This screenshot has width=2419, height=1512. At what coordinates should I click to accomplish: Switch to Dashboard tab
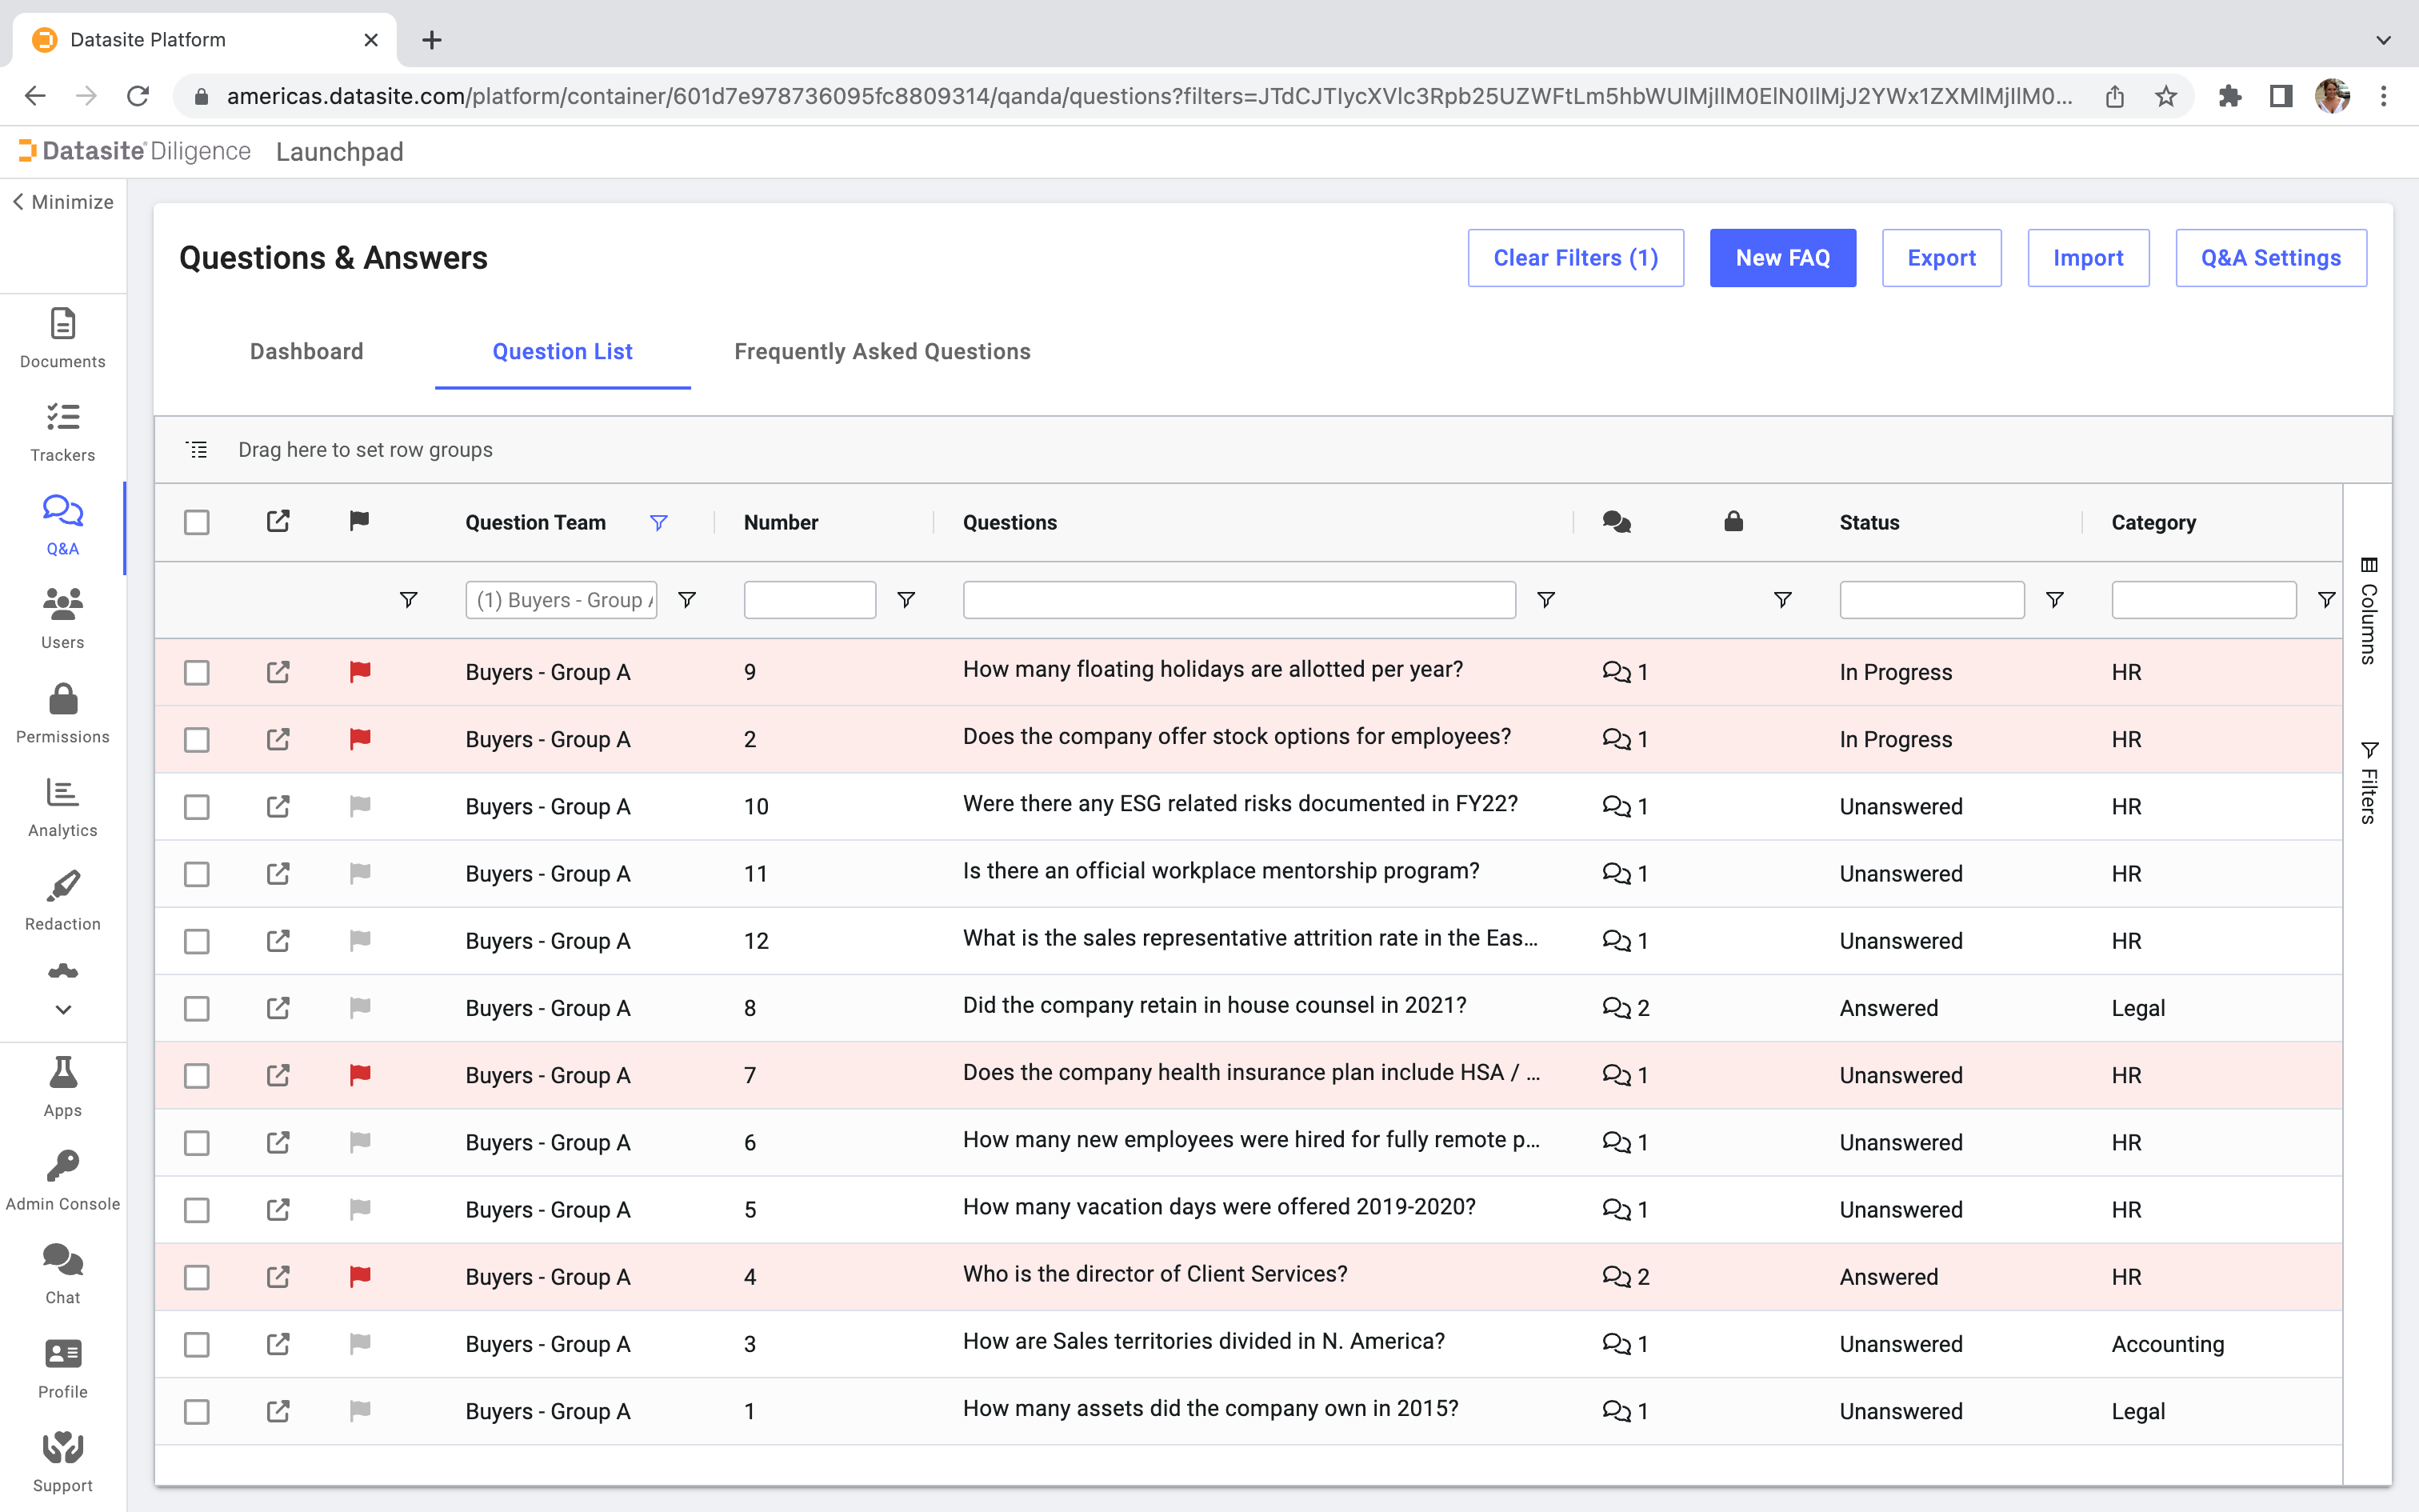coord(306,350)
